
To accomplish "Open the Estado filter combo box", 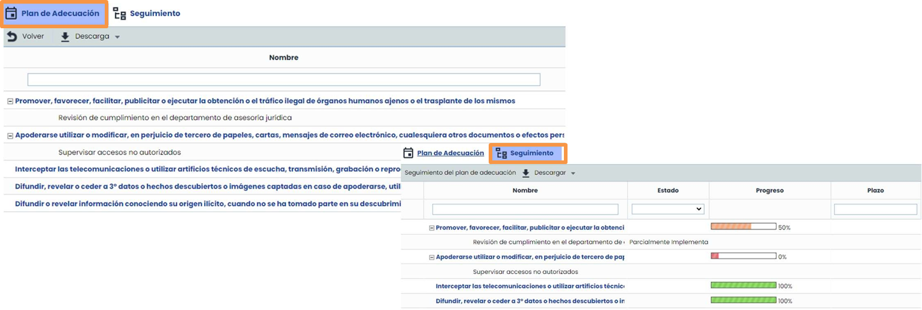I will pyautogui.click(x=667, y=209).
